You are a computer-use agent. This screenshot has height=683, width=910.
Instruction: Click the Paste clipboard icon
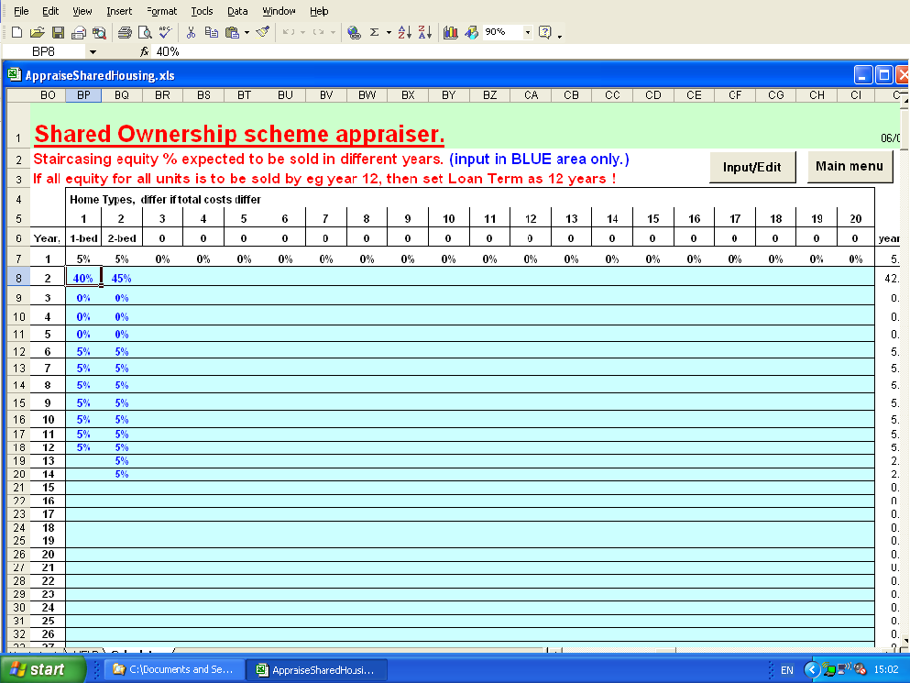coord(232,32)
